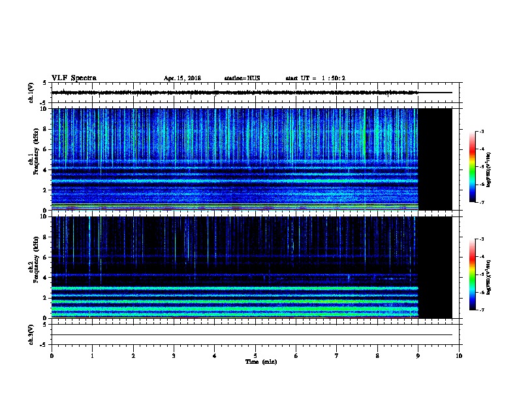The height and width of the screenshot is (399, 517).
Task: Click the ch.1 color scale log(PSD) unit label
Action: click(489, 170)
